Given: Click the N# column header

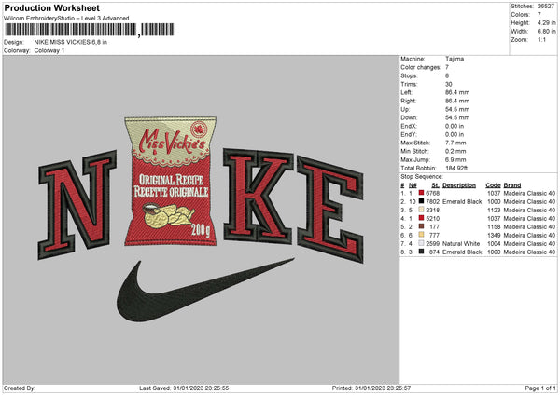Looking at the screenshot, I should (x=413, y=185).
